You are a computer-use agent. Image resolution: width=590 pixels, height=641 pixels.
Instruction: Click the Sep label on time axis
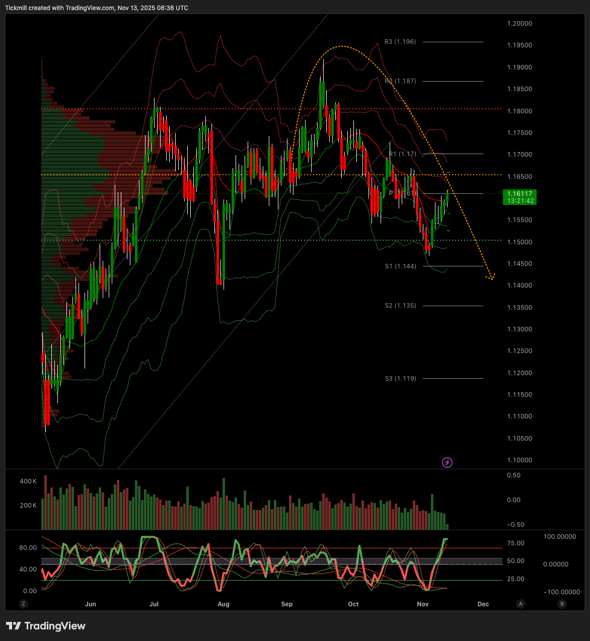click(x=287, y=604)
